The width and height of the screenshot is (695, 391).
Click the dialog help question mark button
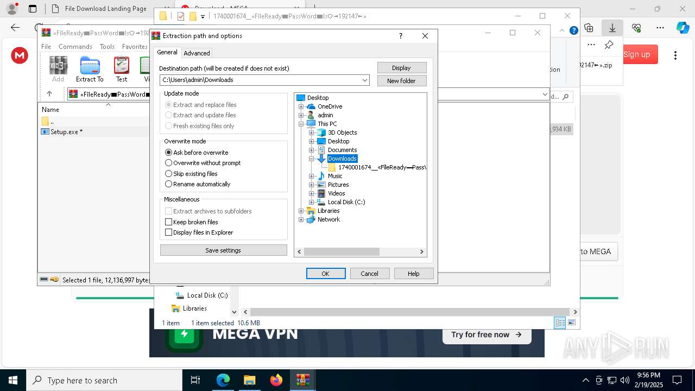[401, 36]
